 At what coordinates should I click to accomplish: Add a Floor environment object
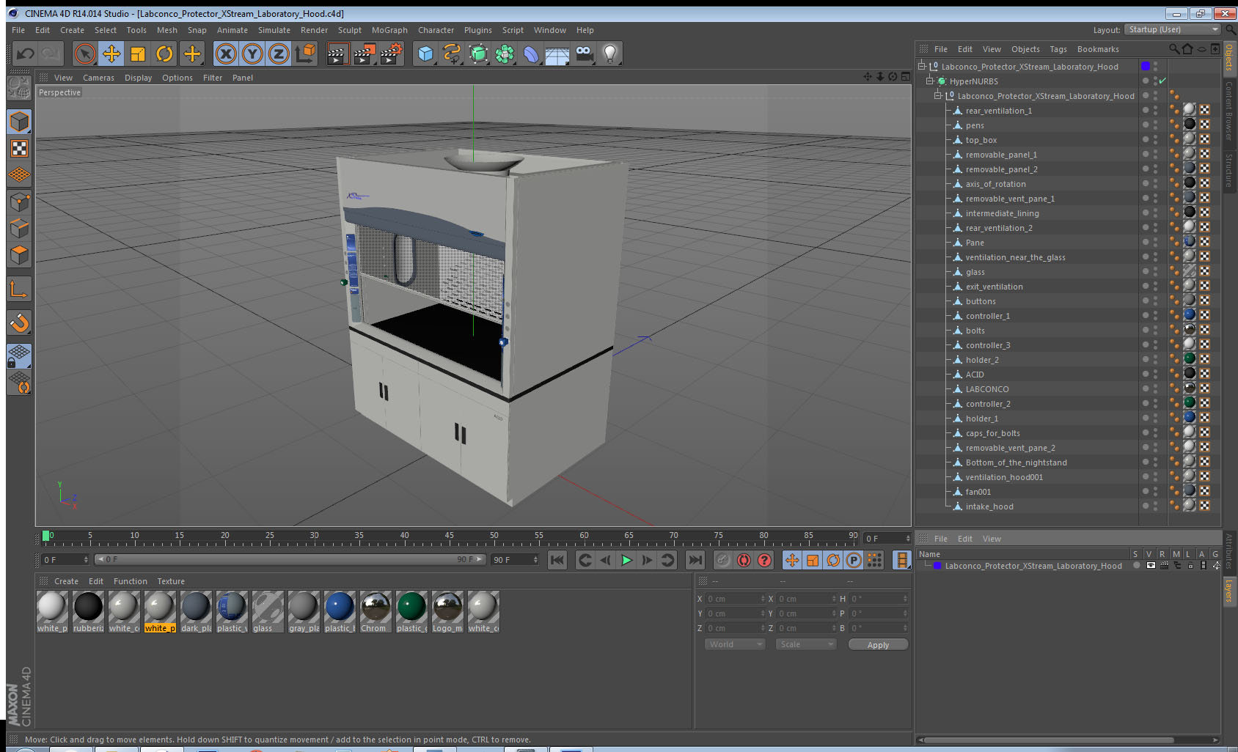tap(557, 54)
